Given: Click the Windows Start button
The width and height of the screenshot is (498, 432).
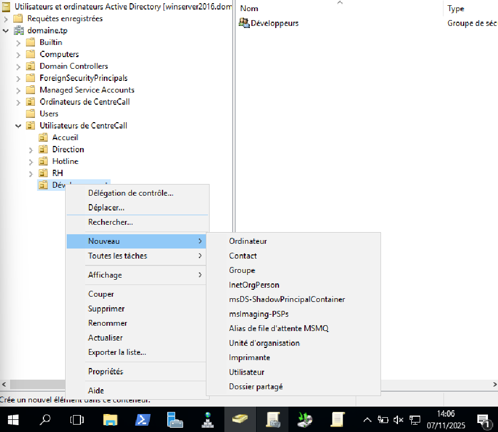Looking at the screenshot, I should [13, 420].
